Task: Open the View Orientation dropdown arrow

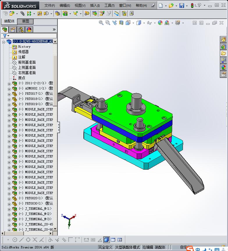Action: 133,23
